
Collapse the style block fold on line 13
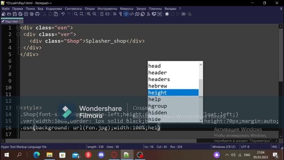[18, 108]
